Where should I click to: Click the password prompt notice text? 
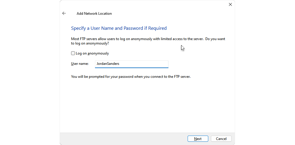(131, 77)
